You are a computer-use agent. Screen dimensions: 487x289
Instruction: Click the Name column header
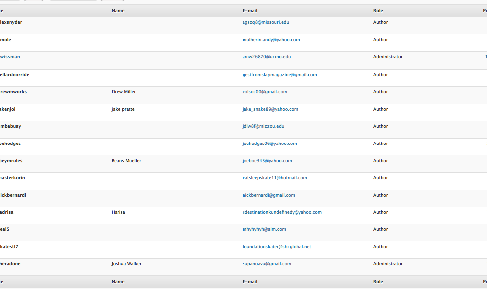pyautogui.click(x=118, y=11)
